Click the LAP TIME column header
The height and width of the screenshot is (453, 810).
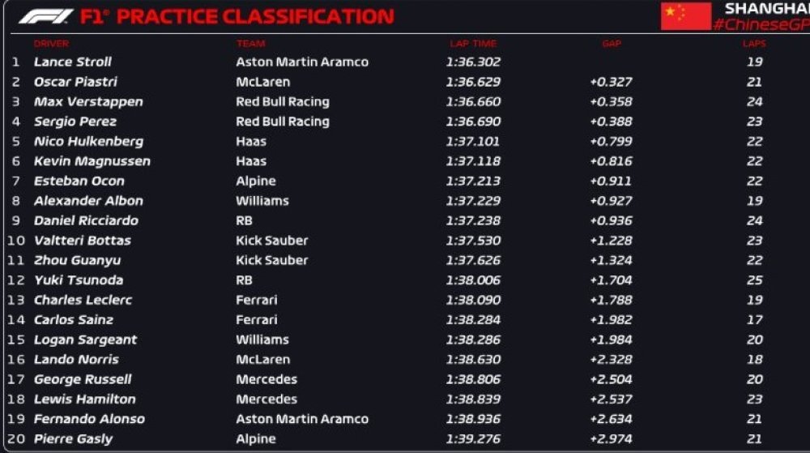coord(473,44)
